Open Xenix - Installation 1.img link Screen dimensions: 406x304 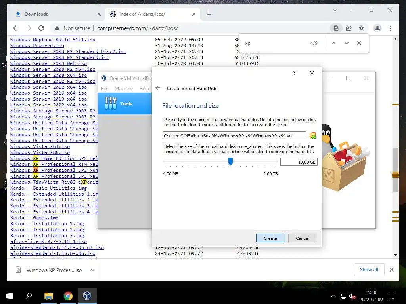coord(47,224)
